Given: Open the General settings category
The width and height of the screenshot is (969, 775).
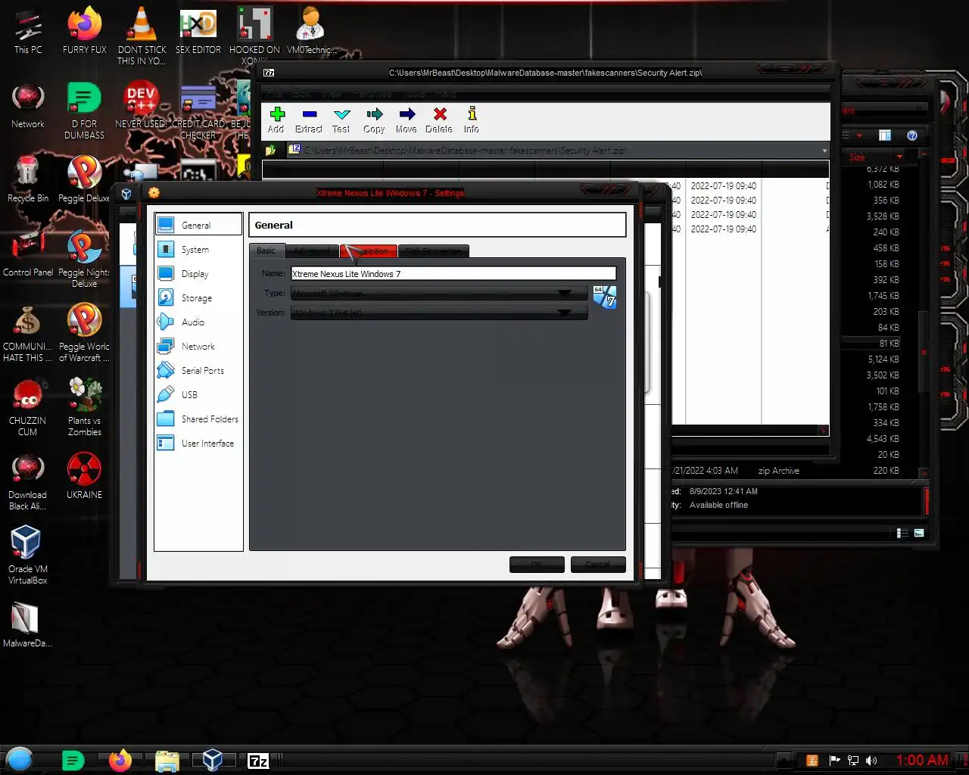Looking at the screenshot, I should point(198,225).
